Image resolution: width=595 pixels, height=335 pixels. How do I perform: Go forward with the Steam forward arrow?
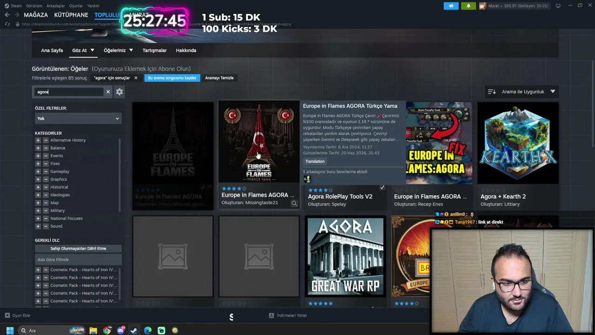17,15
